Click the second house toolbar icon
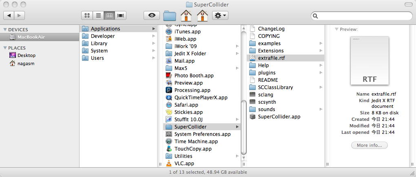The image size is (416, 177). point(202,15)
